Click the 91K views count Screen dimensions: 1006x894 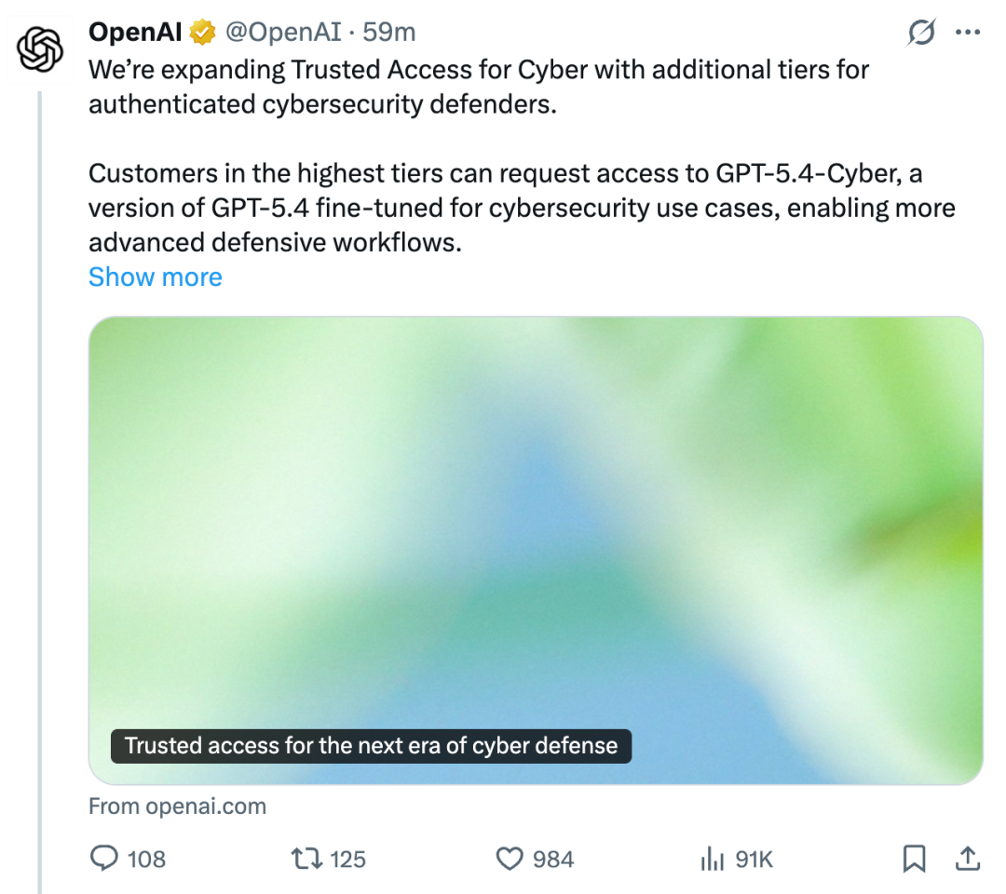tap(754, 859)
